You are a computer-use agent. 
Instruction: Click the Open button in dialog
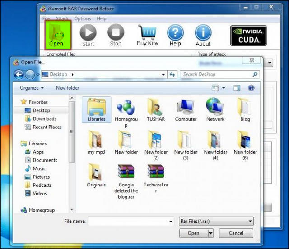pyautogui.click(x=194, y=233)
